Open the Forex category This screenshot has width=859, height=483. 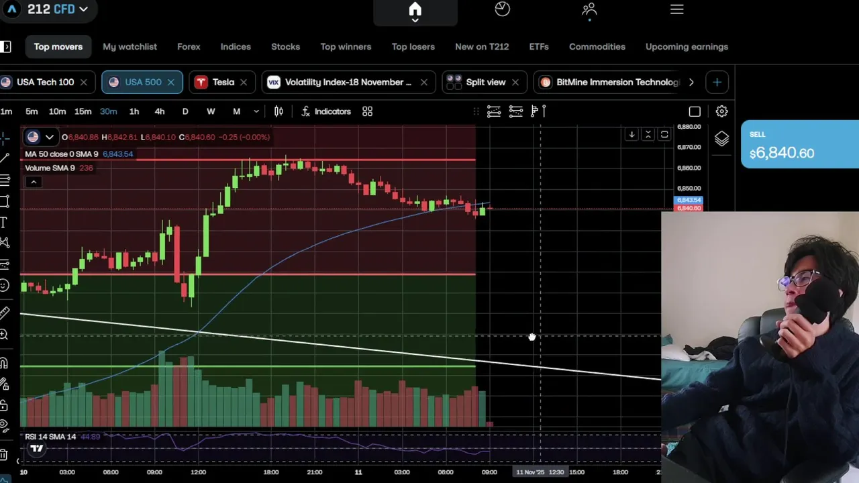click(x=189, y=47)
